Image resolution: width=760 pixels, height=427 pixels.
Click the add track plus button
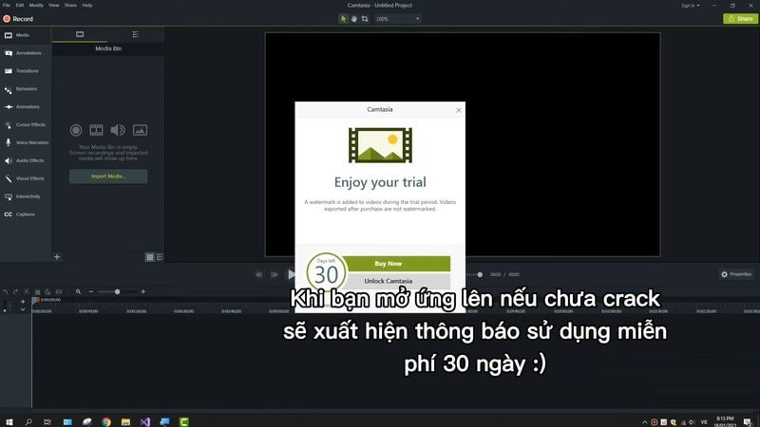[23, 302]
